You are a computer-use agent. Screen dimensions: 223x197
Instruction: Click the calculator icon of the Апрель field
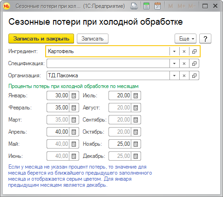tap(74, 132)
